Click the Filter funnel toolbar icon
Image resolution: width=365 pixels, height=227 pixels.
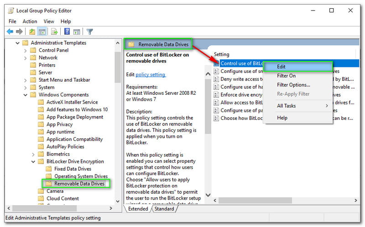coord(90,31)
